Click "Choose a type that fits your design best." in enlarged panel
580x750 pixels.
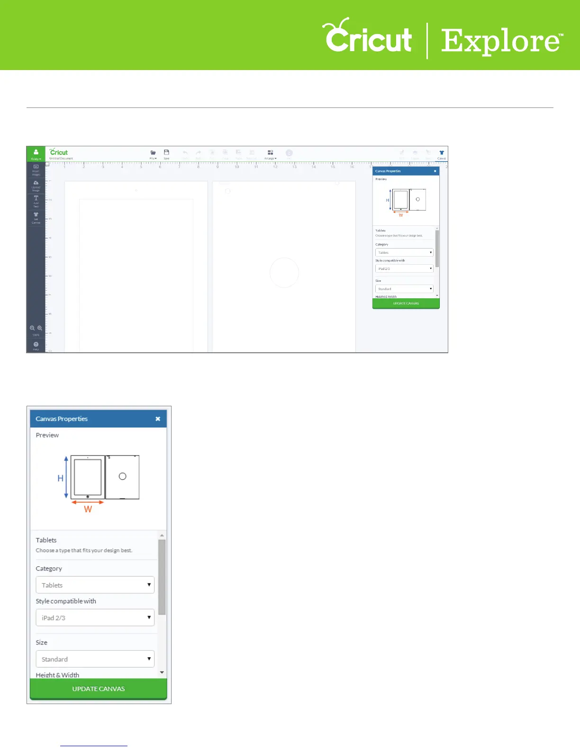84,550
